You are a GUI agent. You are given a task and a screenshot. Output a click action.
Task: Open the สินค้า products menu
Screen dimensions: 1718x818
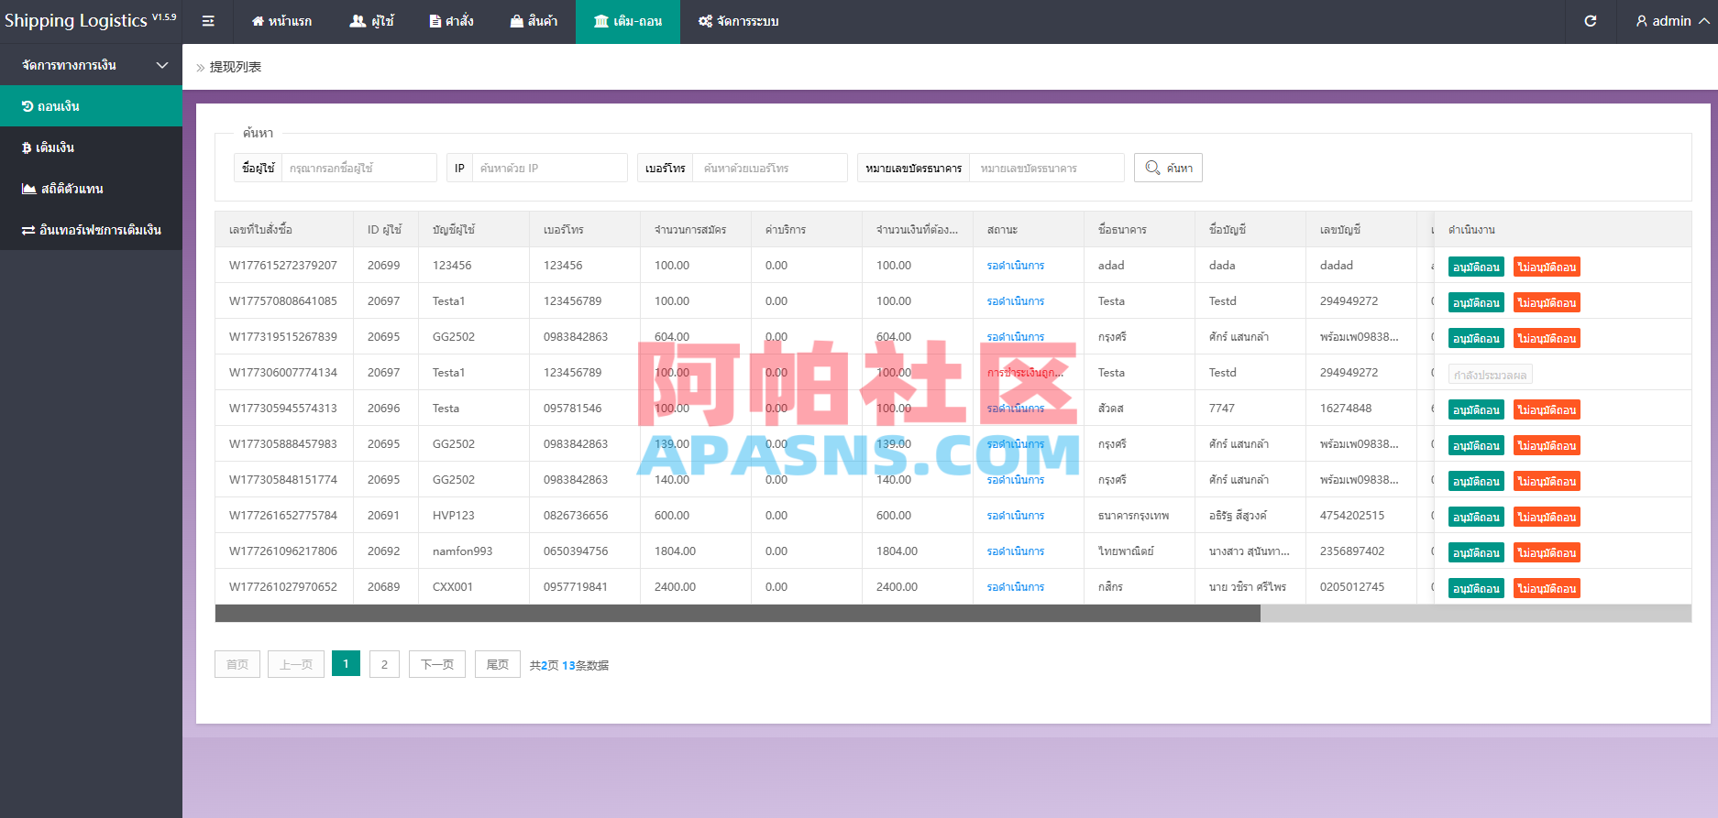(x=534, y=21)
